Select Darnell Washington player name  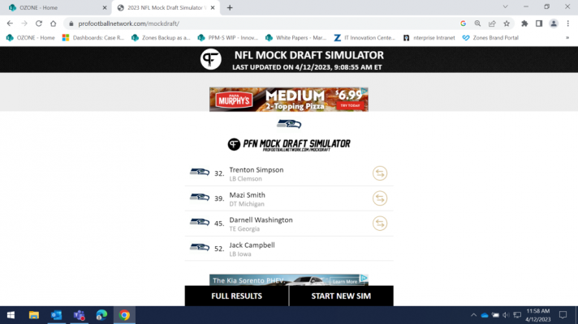(x=261, y=220)
